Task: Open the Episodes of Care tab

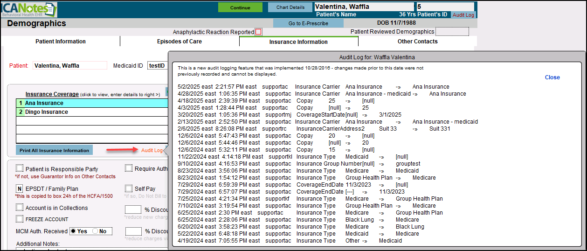Action: click(179, 42)
